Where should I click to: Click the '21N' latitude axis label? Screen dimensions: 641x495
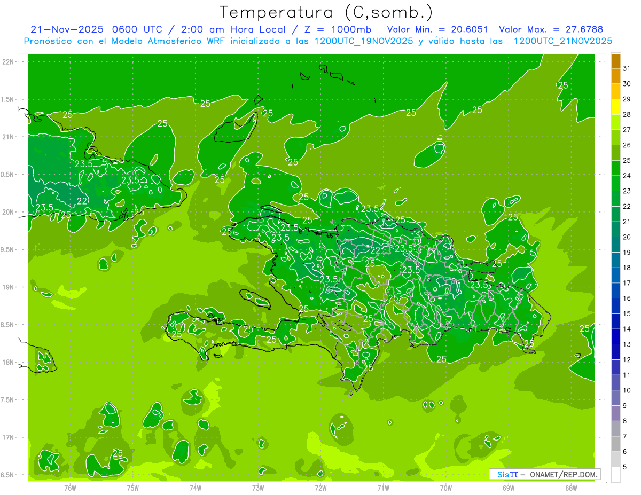pos(8,137)
